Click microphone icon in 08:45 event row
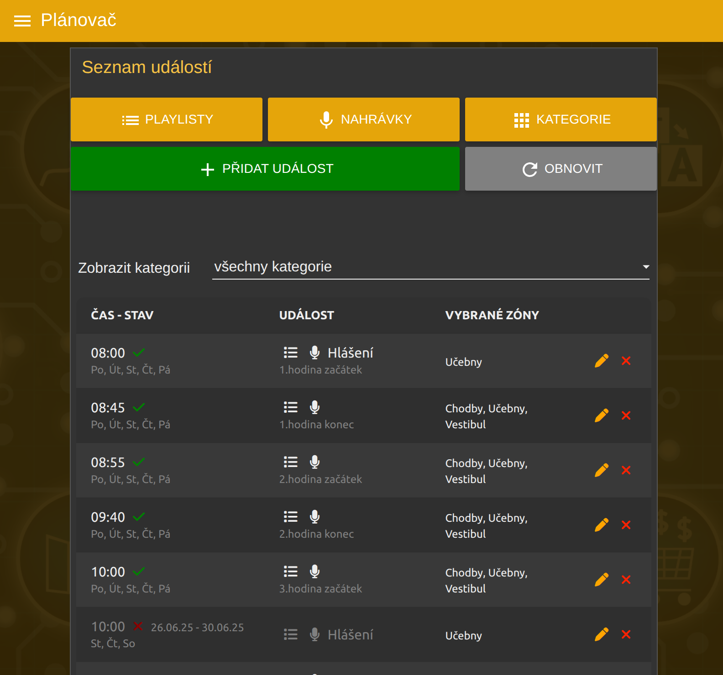The height and width of the screenshot is (675, 723). [x=314, y=407]
